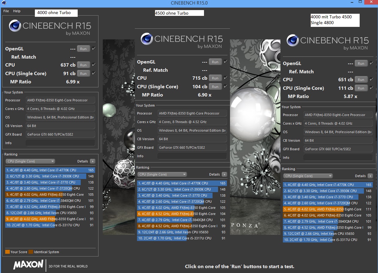Select i5-3317U ranking row in the 715 cb panel
378x273 pixels.
[x=182, y=238]
